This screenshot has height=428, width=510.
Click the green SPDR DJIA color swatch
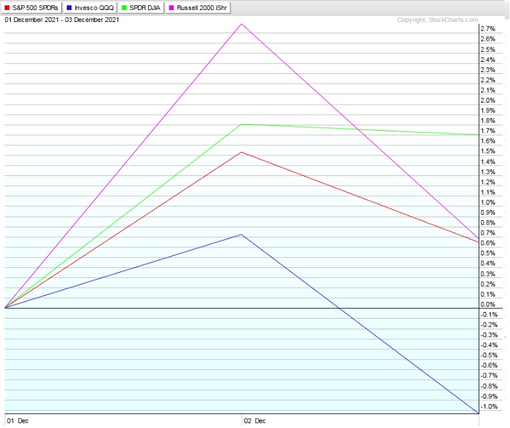click(x=124, y=8)
